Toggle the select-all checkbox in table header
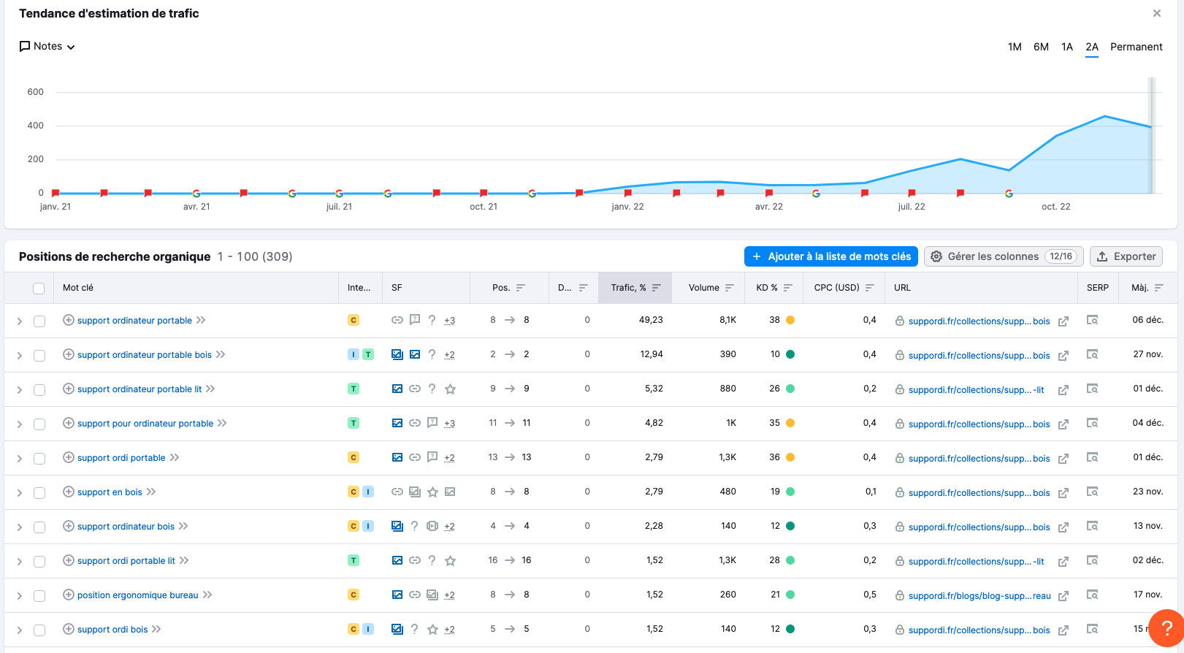The height and width of the screenshot is (653, 1184). 39,288
